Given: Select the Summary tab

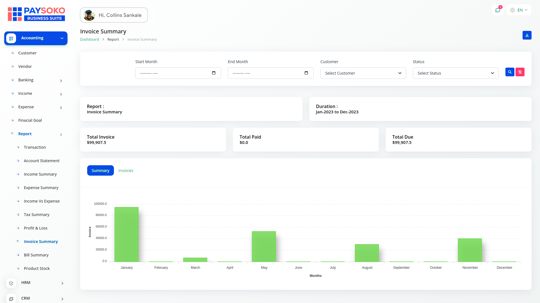Looking at the screenshot, I should pos(100,171).
